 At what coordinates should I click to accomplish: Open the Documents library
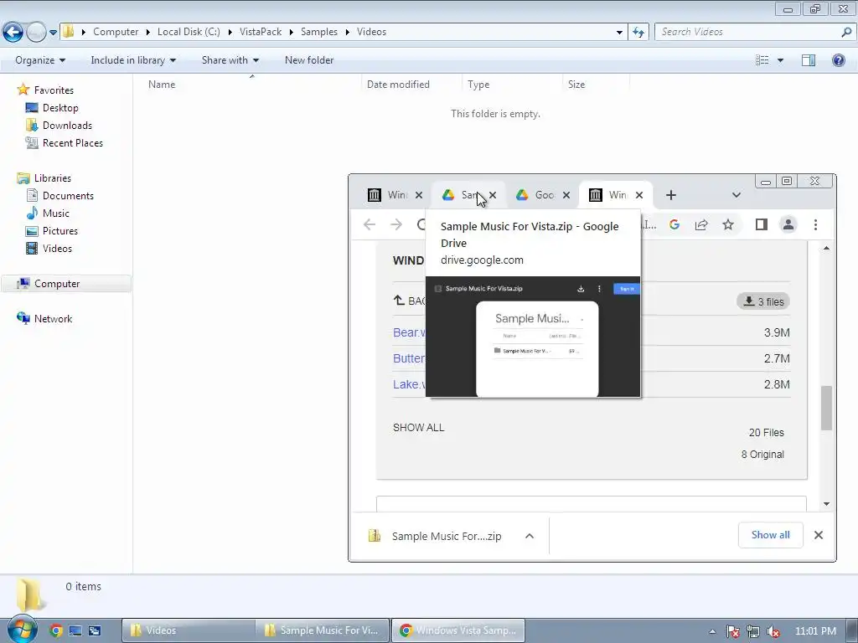(68, 196)
